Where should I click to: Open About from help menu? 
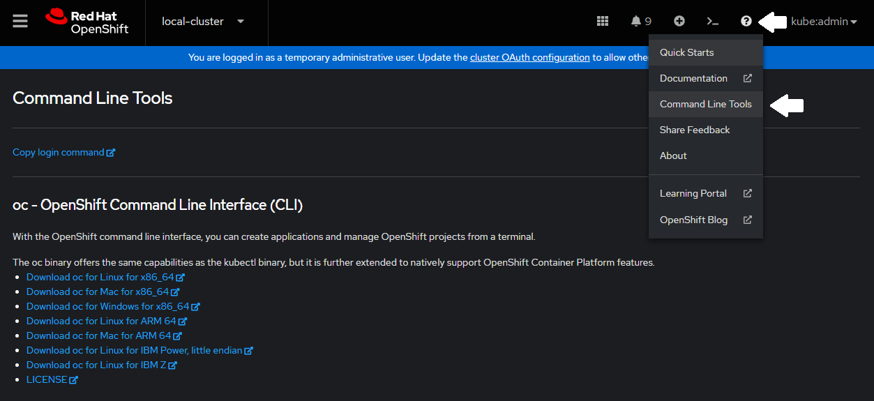pos(706,156)
